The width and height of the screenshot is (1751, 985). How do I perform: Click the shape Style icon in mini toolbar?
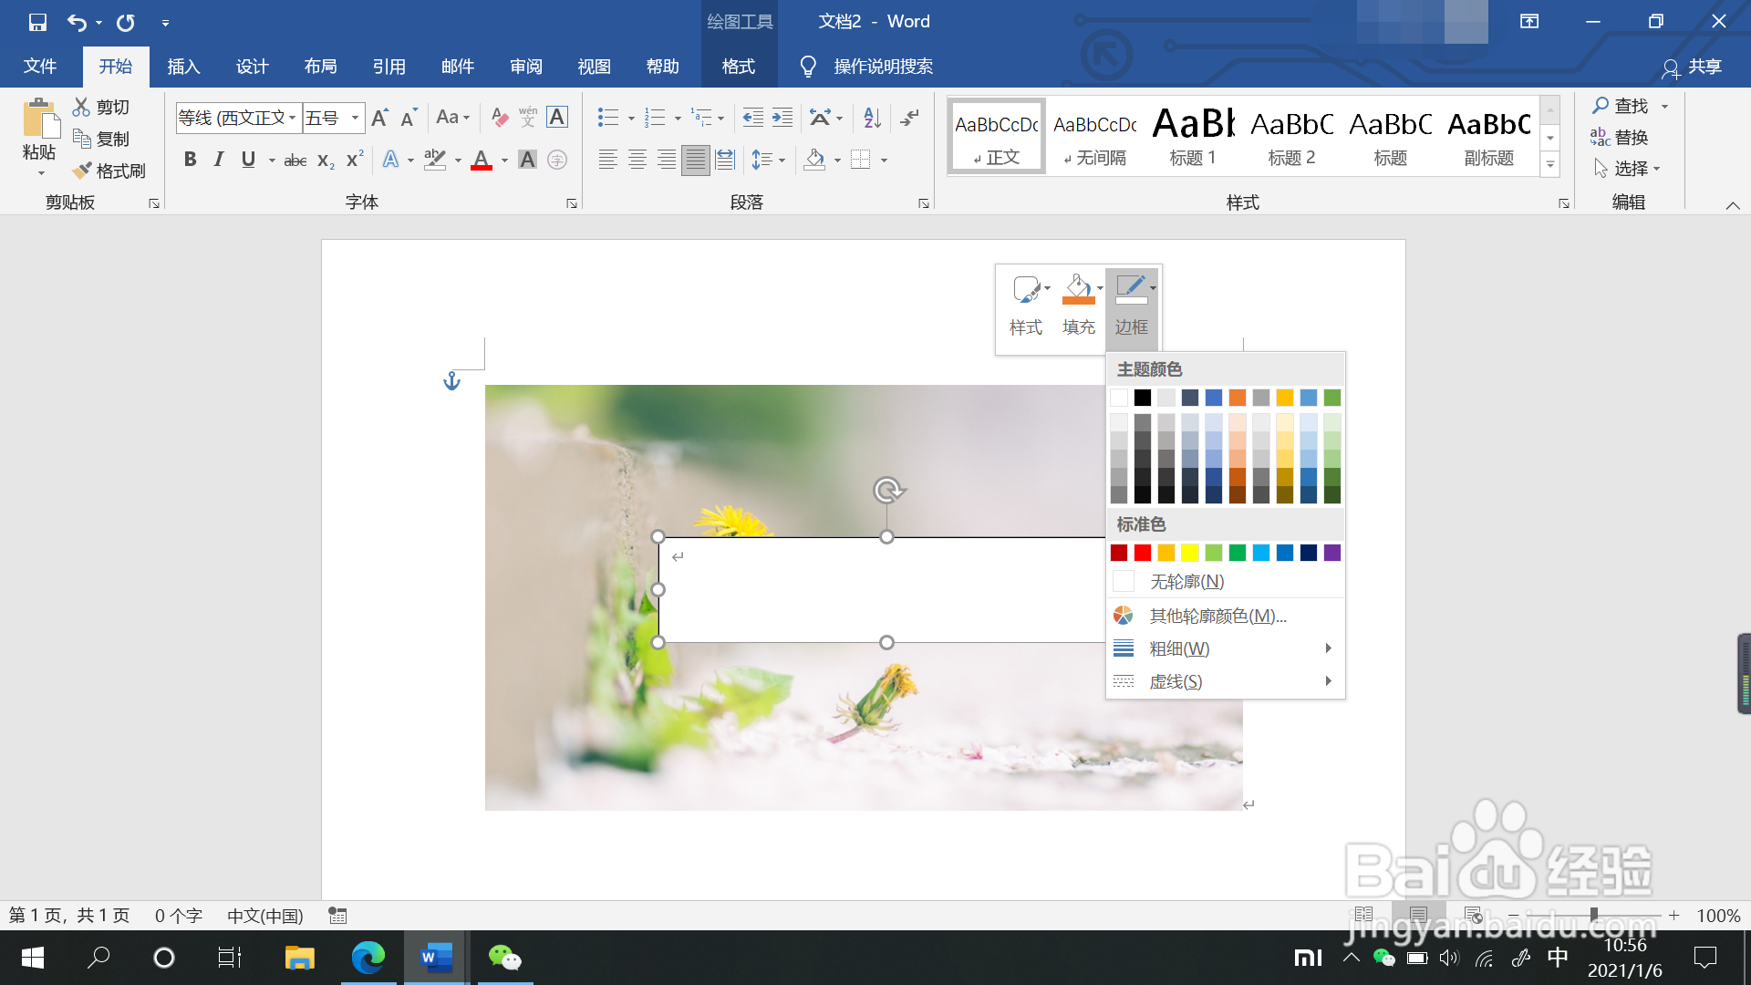point(1026,289)
